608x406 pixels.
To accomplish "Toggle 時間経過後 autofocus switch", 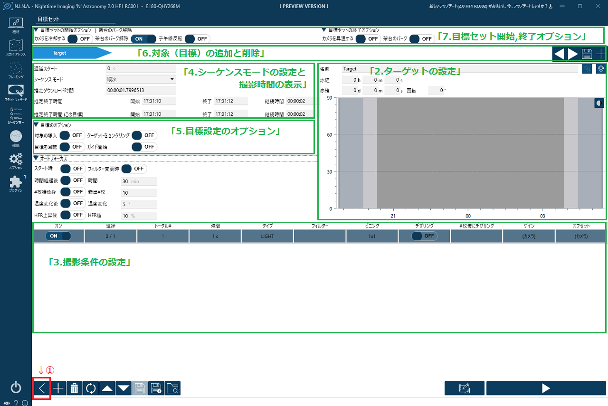I will coord(72,180).
